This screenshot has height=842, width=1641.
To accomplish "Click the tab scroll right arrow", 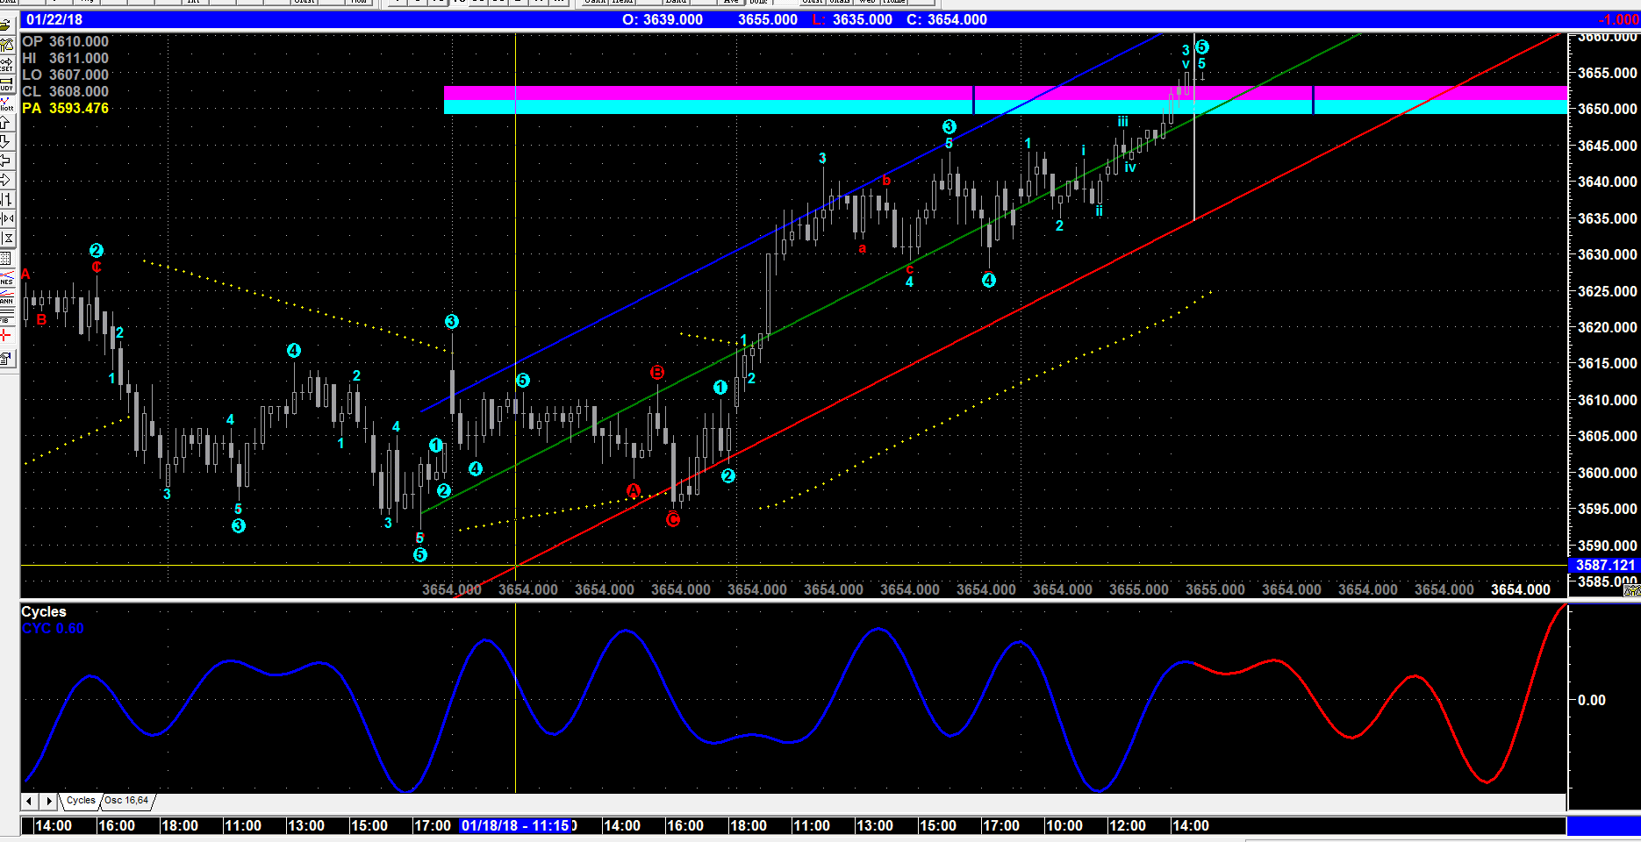I will pyautogui.click(x=49, y=801).
